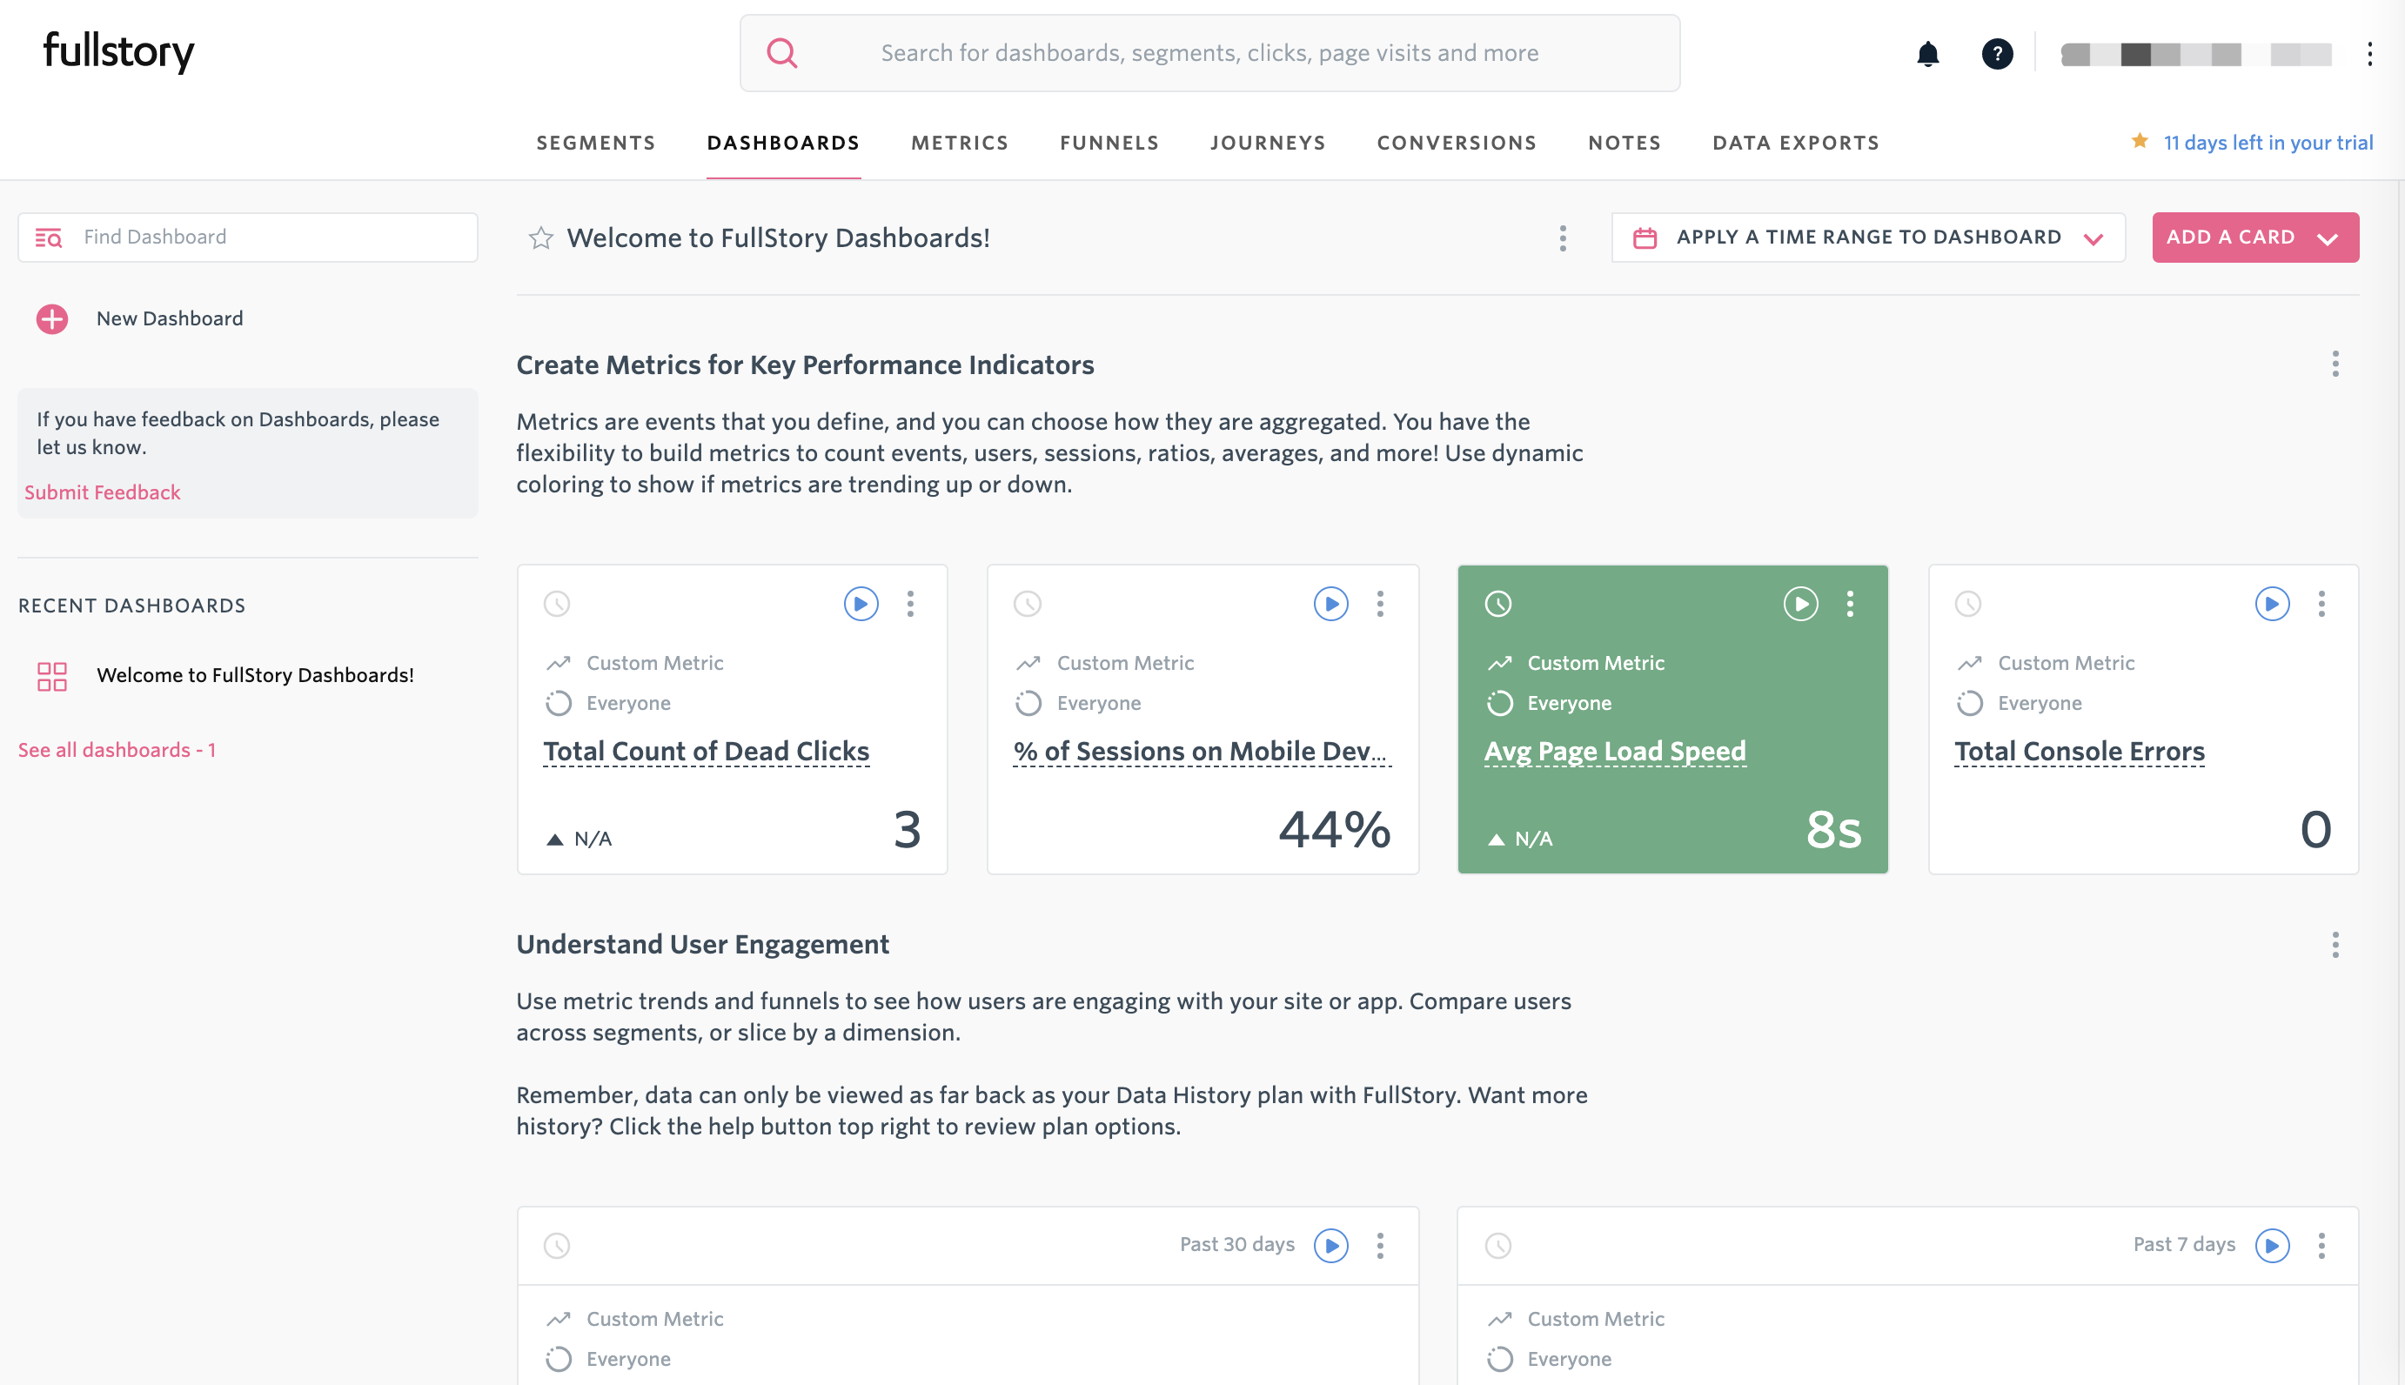Click the notifications bell icon
The height and width of the screenshot is (1385, 2405).
1927,53
